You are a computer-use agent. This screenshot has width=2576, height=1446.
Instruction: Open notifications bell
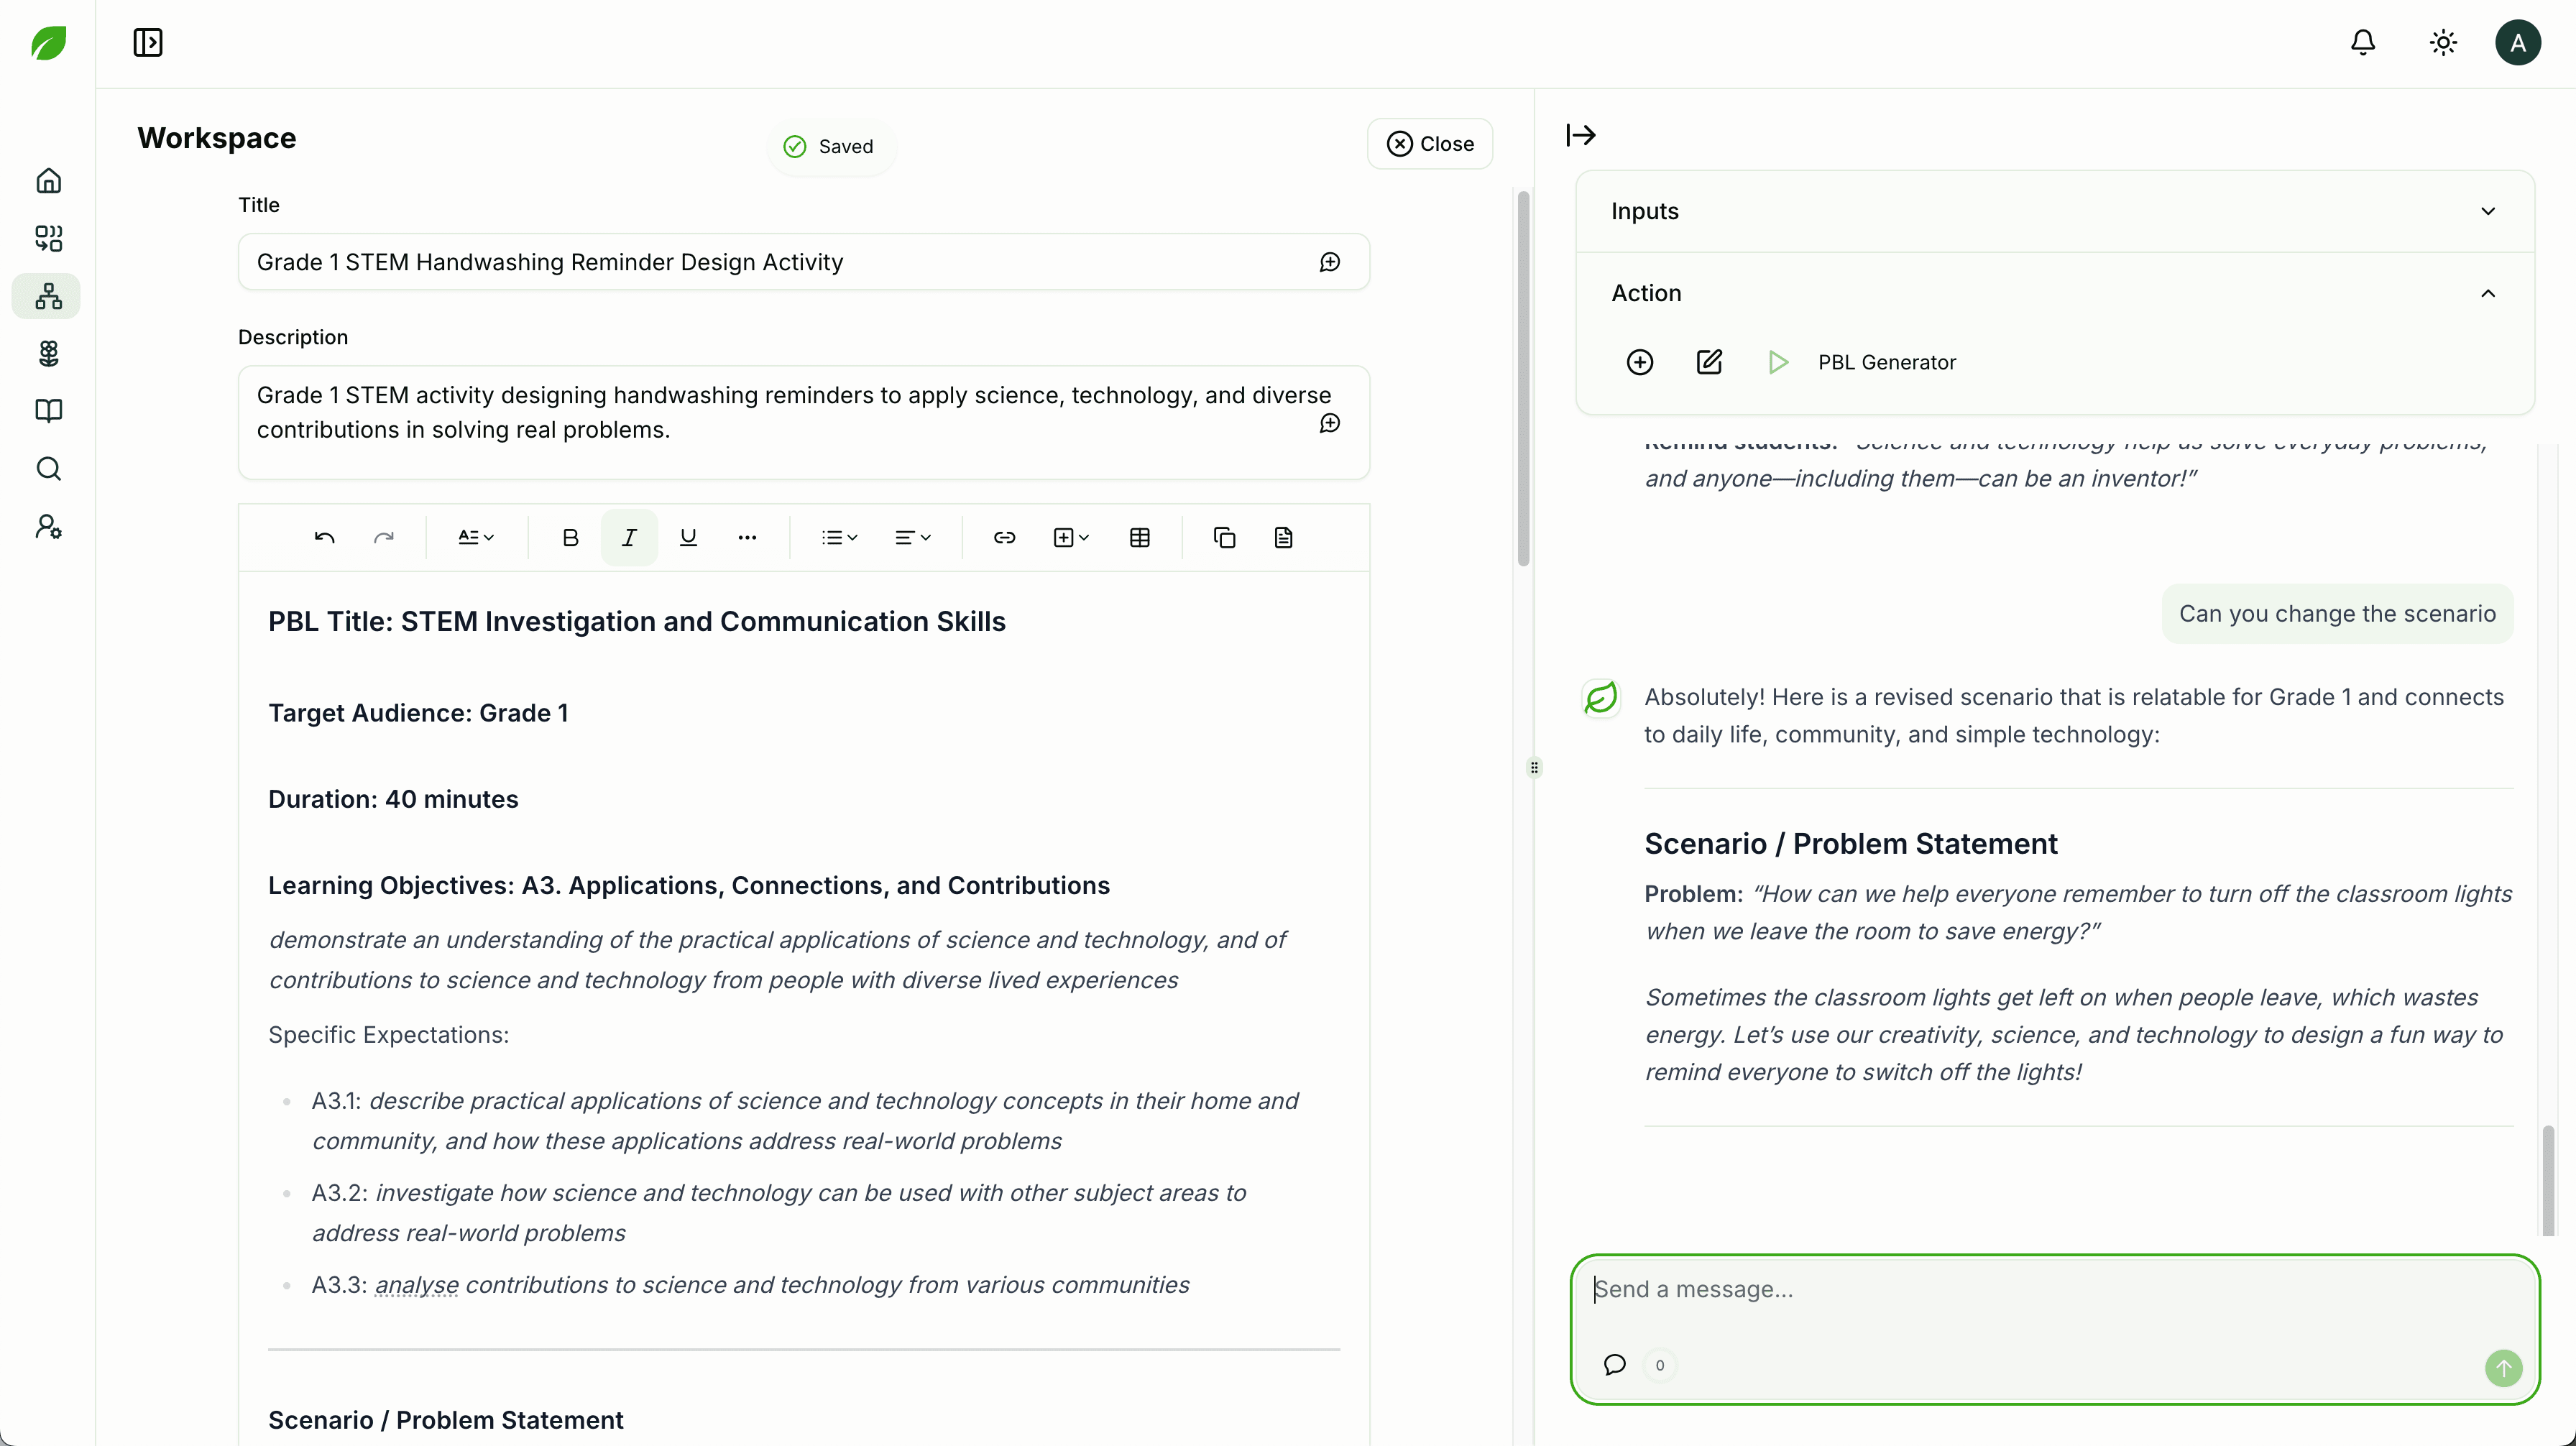(x=2362, y=43)
